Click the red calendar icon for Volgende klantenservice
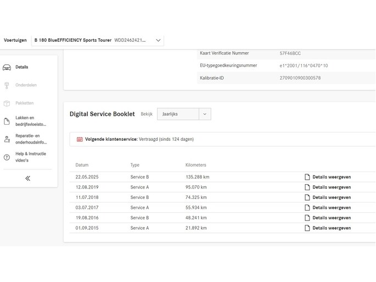376x282 pixels. coord(80,139)
